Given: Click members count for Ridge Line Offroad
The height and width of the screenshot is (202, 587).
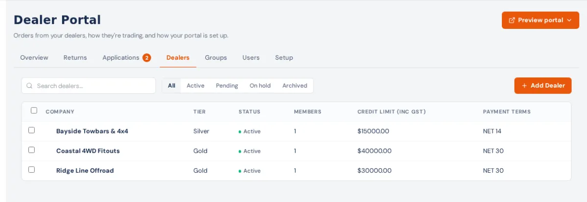Looking at the screenshot, I should pyautogui.click(x=295, y=170).
